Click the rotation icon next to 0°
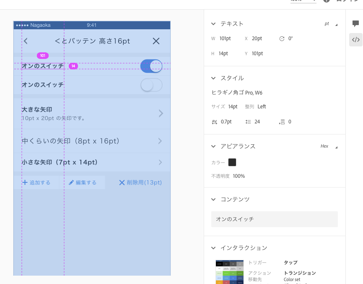This screenshot has height=284, width=363. 282,39
